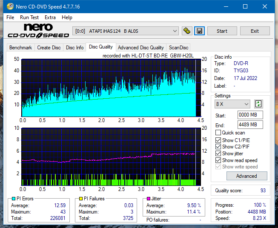Disable Show C1/PIE checkbox
278x228 pixels.
(218, 140)
